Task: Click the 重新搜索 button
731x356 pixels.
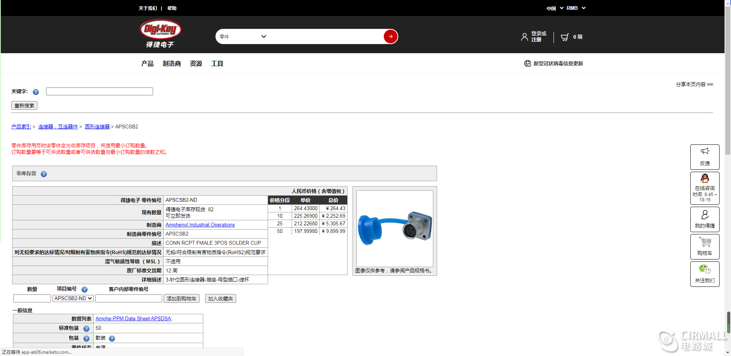Action: point(24,106)
